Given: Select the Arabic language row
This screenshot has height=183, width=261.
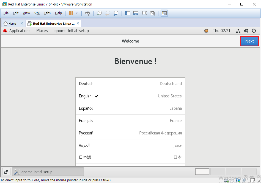Looking at the screenshot, I should click(x=130, y=145).
